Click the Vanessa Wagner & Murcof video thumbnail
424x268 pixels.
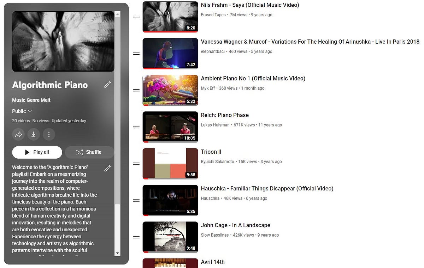pyautogui.click(x=170, y=54)
